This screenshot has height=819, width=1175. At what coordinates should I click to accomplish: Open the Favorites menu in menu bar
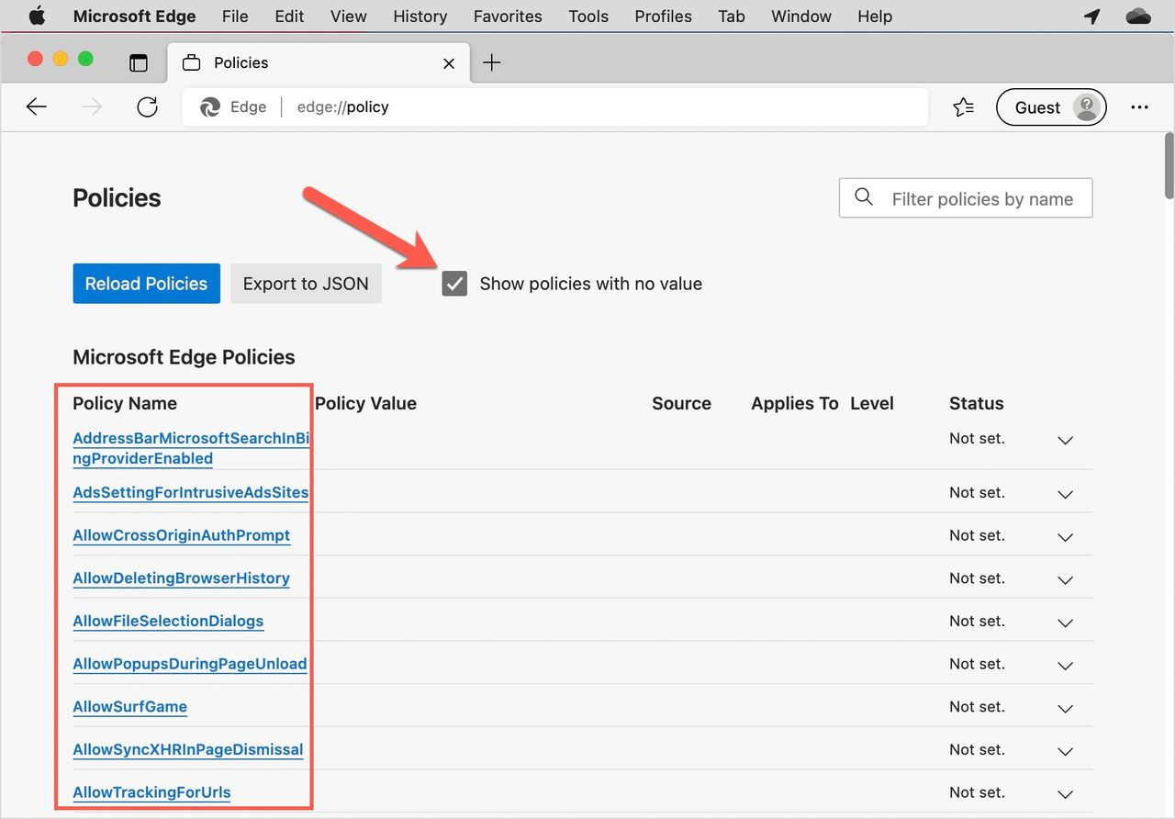(508, 17)
